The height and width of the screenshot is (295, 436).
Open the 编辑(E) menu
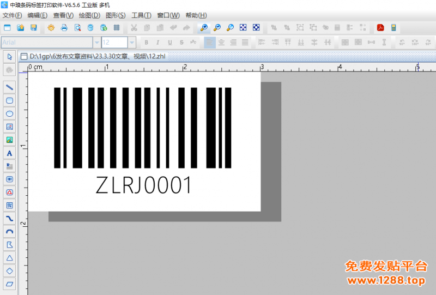click(x=37, y=15)
